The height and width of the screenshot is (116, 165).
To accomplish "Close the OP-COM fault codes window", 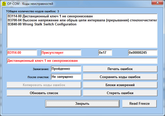I will pos(157,3).
